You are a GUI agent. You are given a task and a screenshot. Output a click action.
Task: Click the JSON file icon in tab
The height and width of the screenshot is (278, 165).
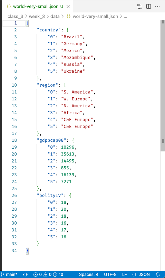[9, 7]
